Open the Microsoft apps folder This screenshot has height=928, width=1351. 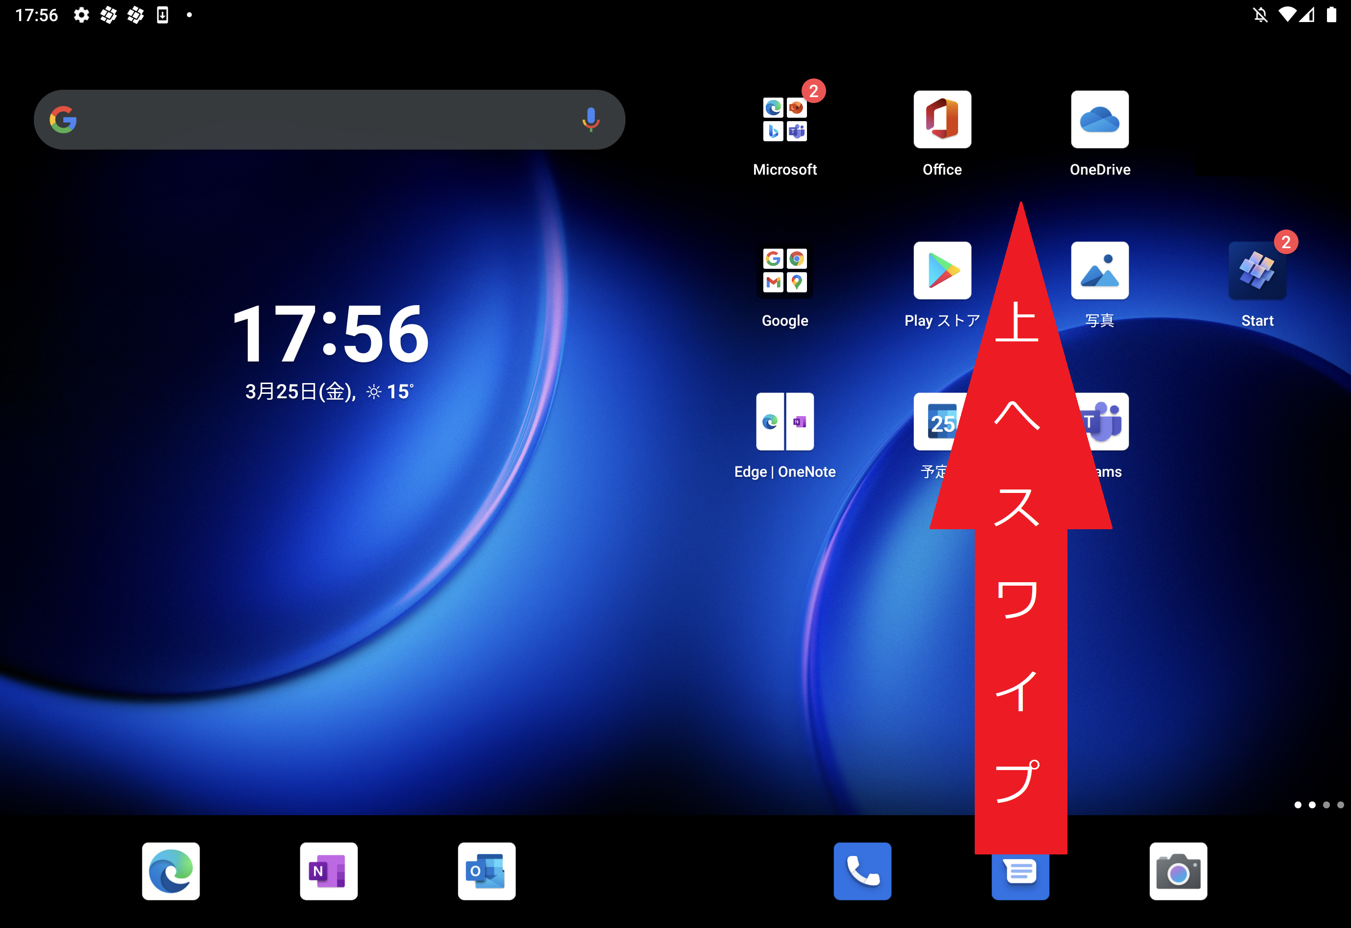784,119
